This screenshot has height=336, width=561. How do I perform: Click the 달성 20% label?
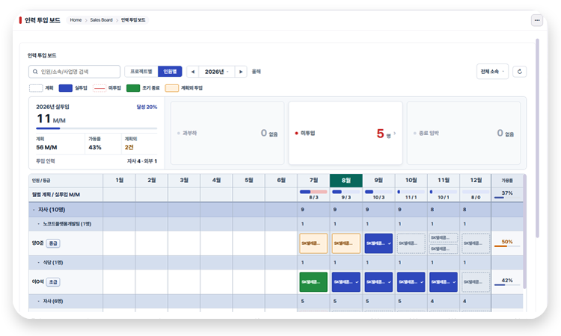pyautogui.click(x=147, y=107)
